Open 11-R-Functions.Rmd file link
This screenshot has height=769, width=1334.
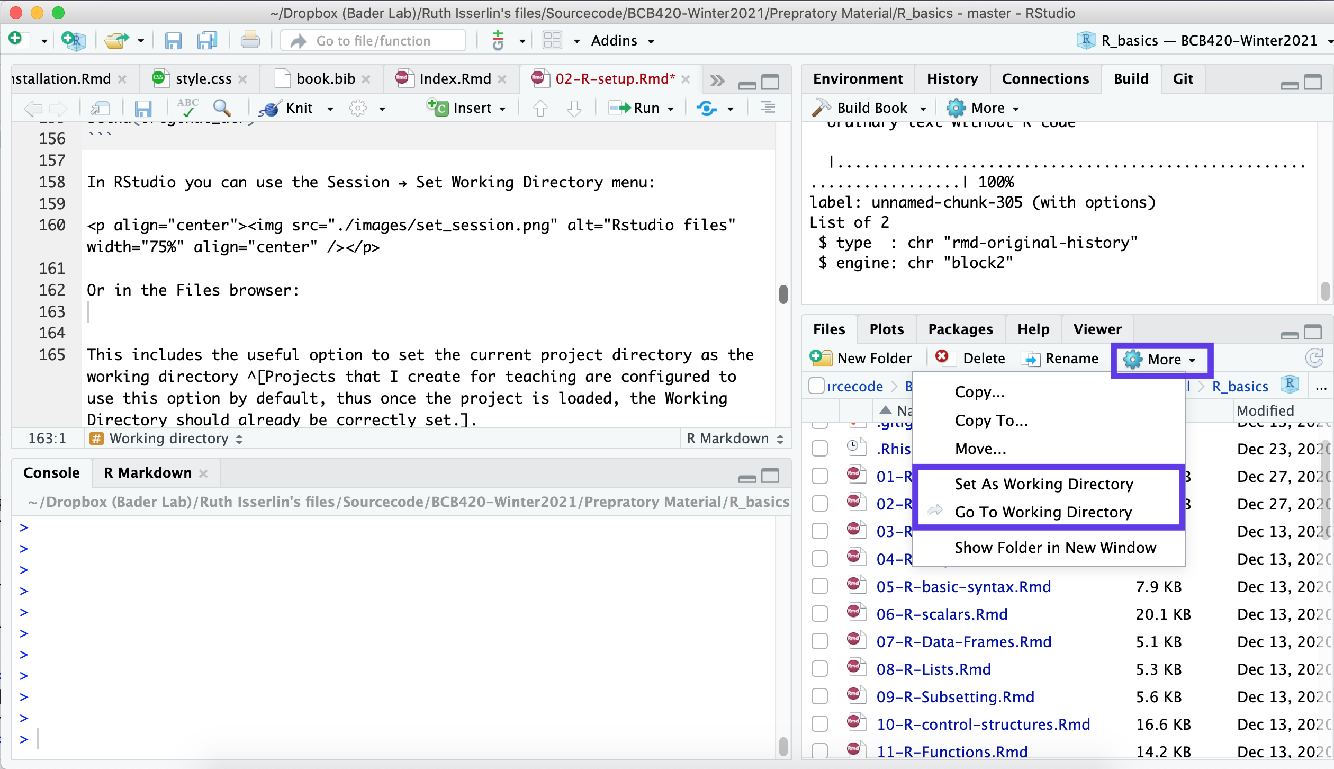coord(951,752)
